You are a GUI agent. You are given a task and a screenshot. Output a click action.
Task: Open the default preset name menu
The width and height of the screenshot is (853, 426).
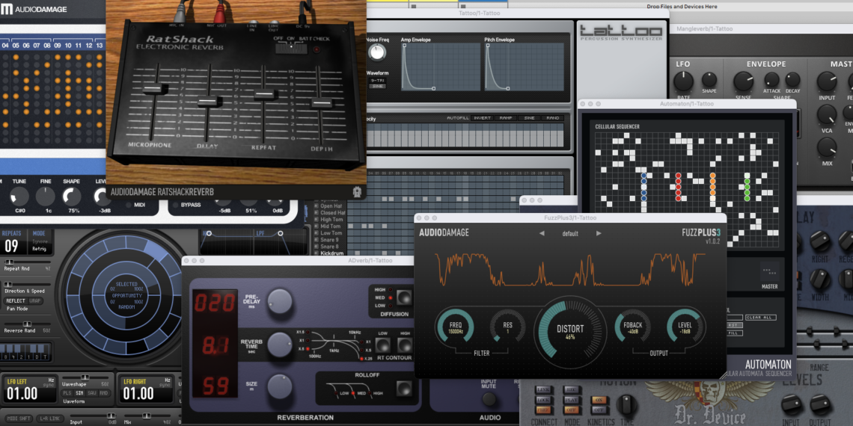point(570,233)
